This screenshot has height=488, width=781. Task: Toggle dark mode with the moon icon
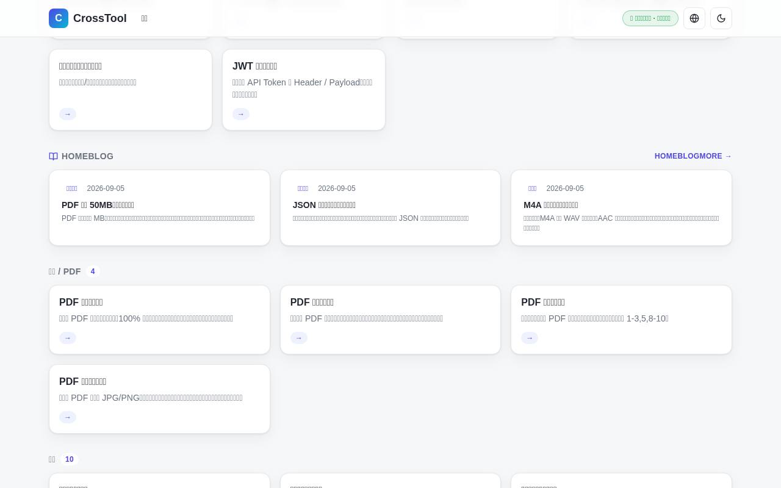721,18
